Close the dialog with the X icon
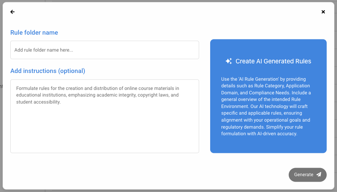Screen dimensions: 337x192 [x=323, y=12]
